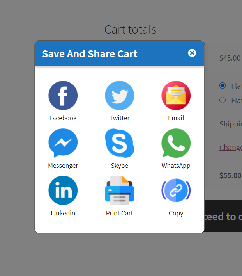The image size is (242, 276).
Task: Send cart using WhatsApp icon
Action: 176,143
